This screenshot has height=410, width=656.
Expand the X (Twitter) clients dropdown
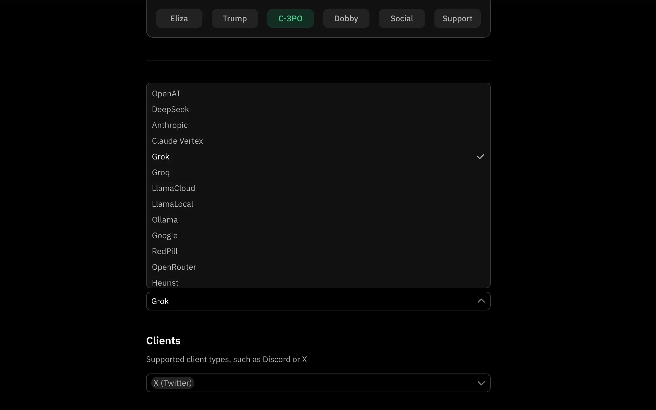[x=482, y=383]
